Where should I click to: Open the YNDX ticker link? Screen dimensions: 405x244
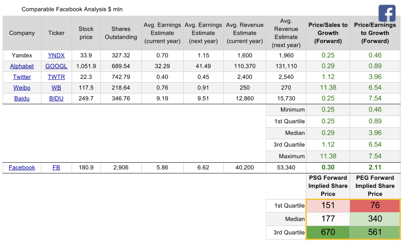[56, 55]
